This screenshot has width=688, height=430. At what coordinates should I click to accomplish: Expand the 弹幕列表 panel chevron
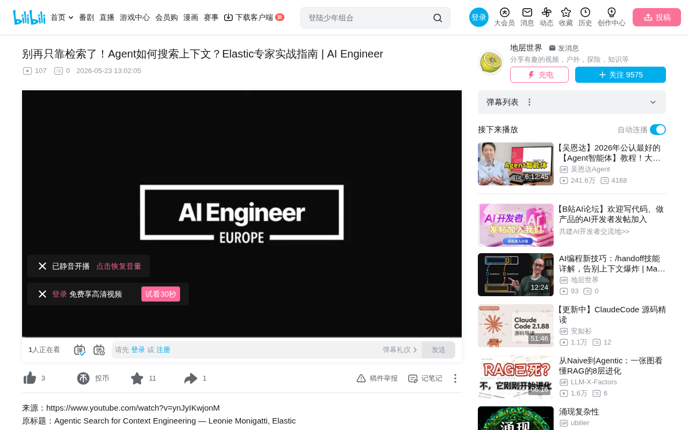click(653, 102)
